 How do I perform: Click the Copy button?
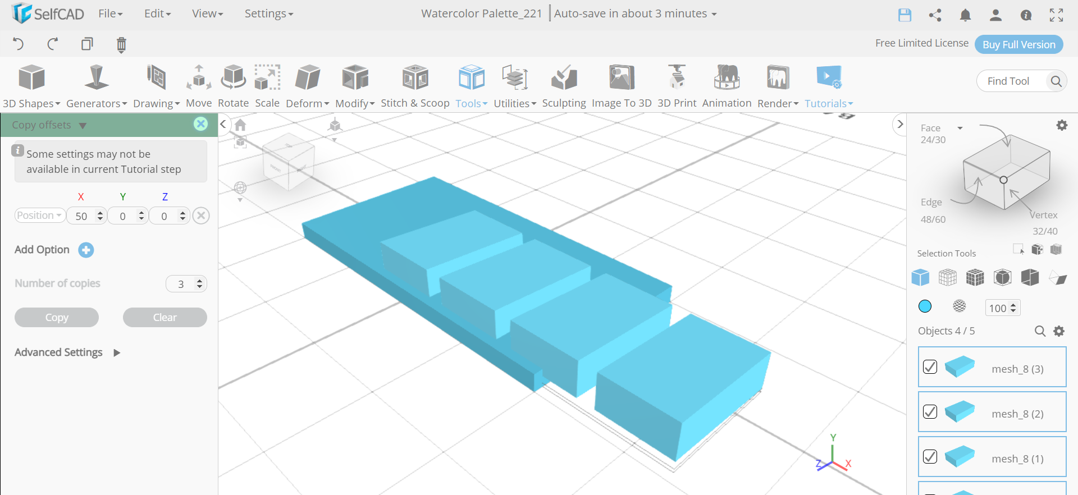click(x=57, y=318)
